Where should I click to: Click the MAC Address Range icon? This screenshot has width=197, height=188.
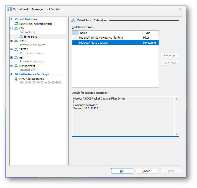(16, 79)
